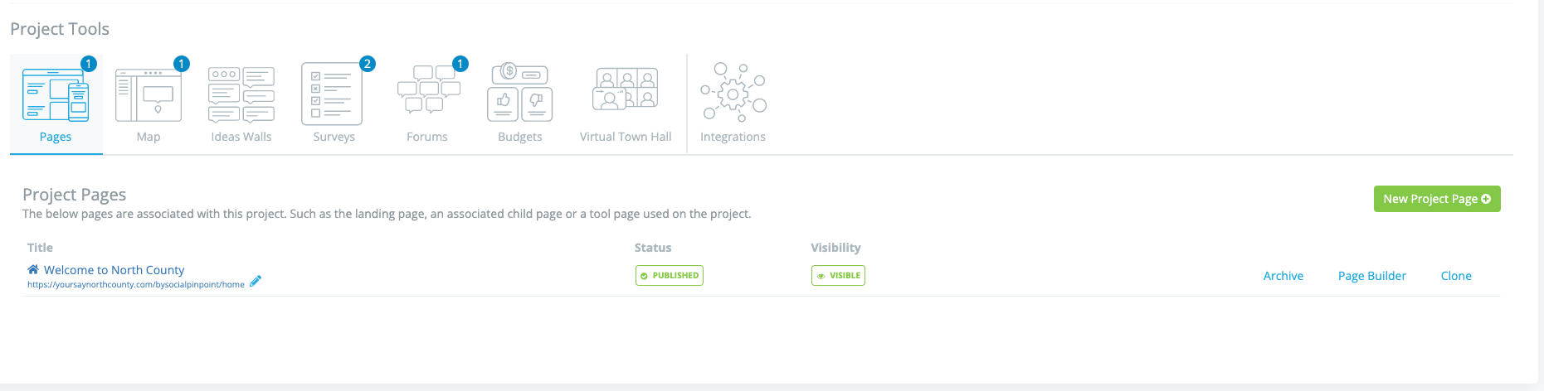The height and width of the screenshot is (391, 1544).
Task: Select the Map tool icon
Action: point(149,95)
